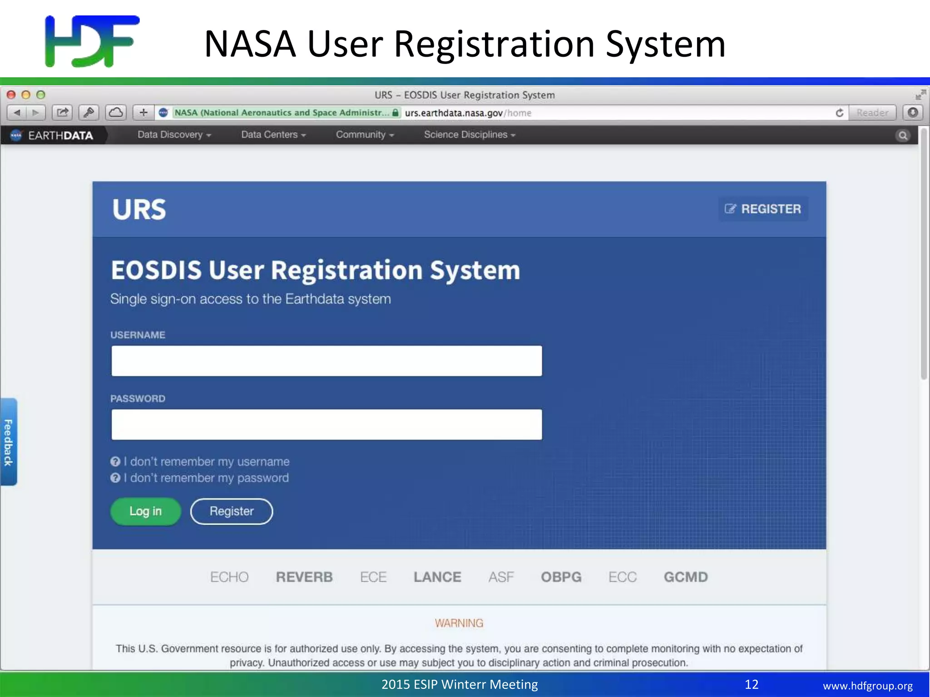Open the Feedback side tab
This screenshot has width=930, height=697.
point(9,442)
